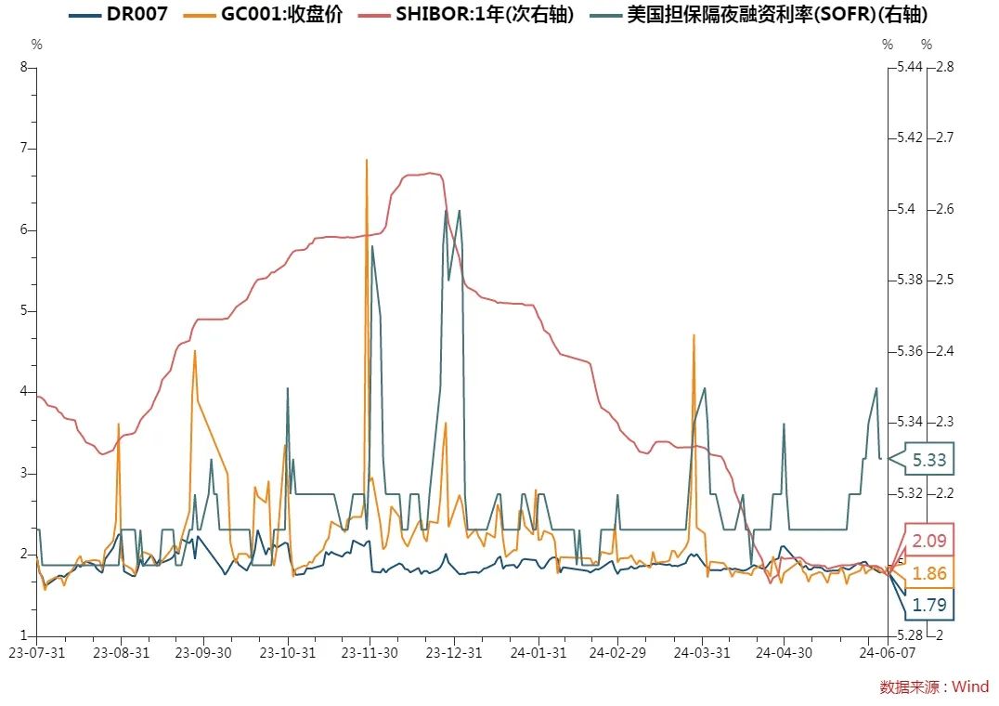Click secondary right axis label 2.7

(x=945, y=137)
